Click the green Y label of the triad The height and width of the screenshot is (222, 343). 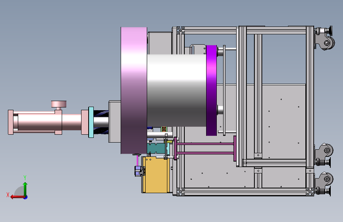pyautogui.click(x=25, y=178)
